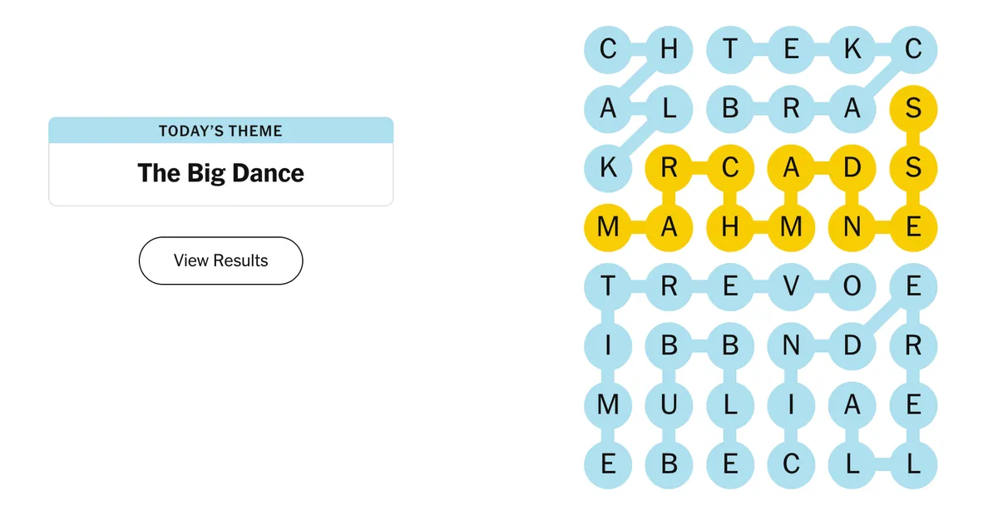Select the letter O tile
This screenshot has width=998, height=521.
click(x=852, y=286)
